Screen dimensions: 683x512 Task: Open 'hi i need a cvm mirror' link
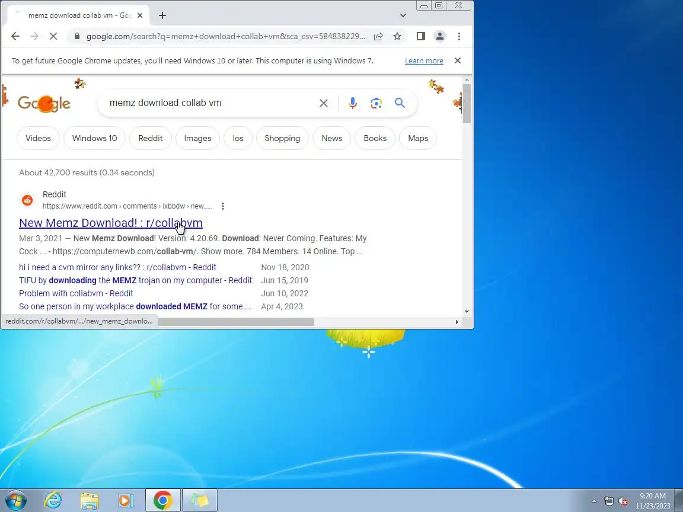point(117,267)
